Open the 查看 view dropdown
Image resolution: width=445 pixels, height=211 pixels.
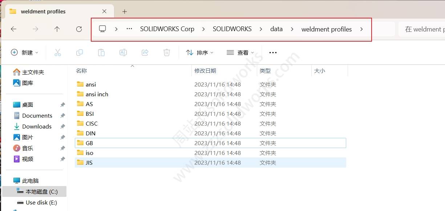[240, 52]
